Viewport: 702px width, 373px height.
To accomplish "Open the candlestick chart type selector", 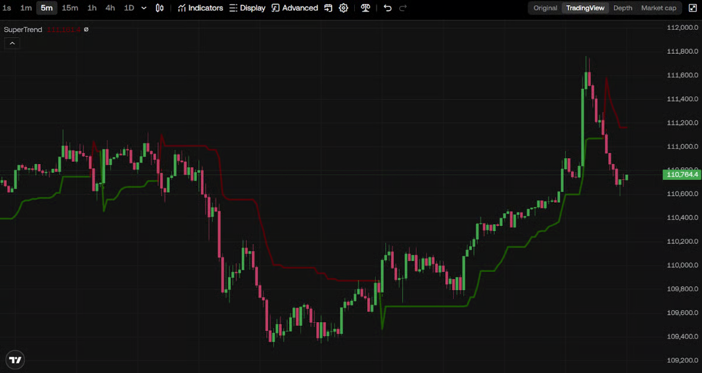I will click(x=160, y=8).
